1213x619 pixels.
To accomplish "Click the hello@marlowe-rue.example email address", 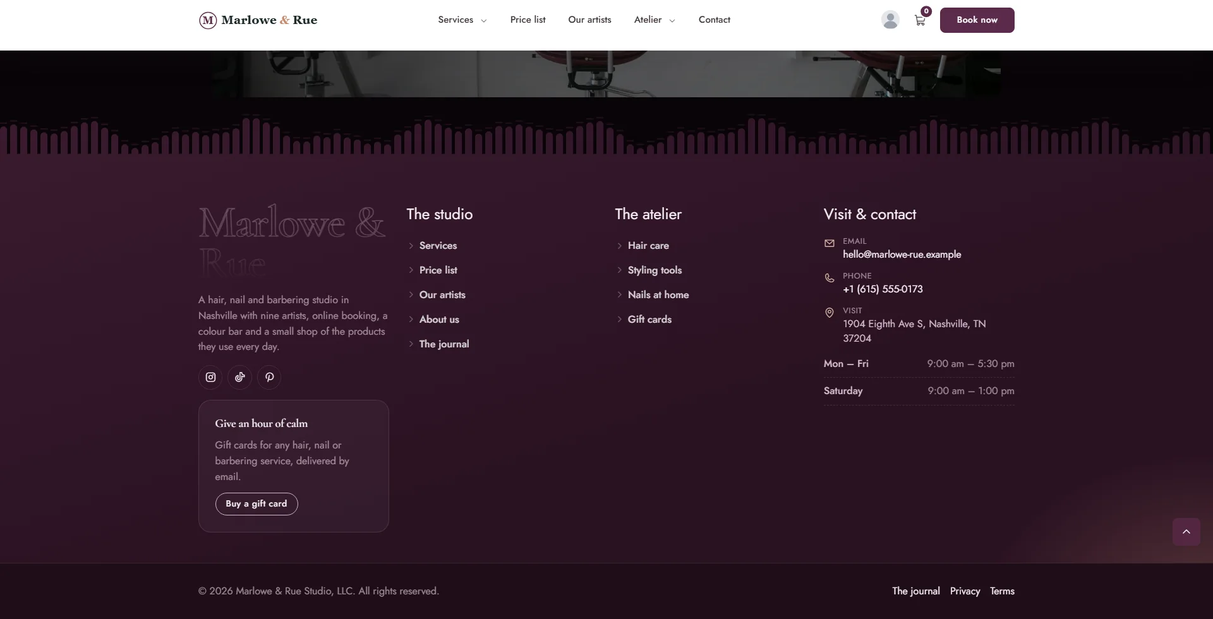I will tap(902, 255).
